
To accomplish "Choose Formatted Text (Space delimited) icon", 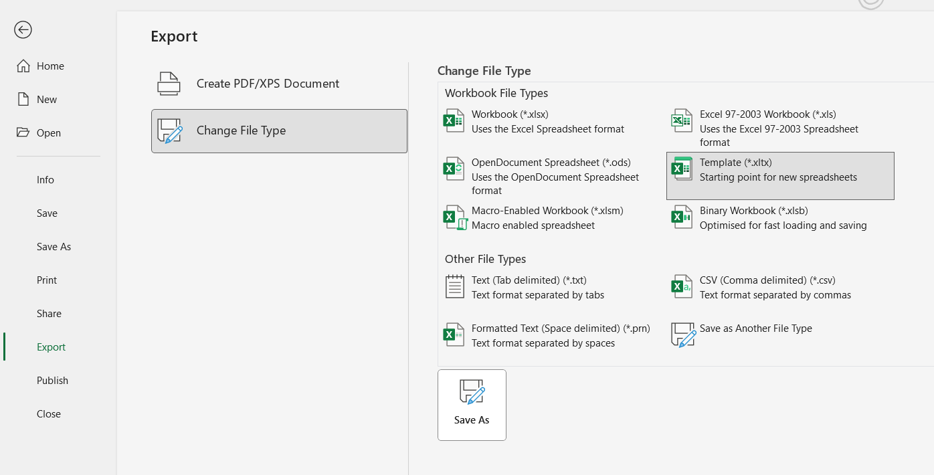I will [454, 335].
